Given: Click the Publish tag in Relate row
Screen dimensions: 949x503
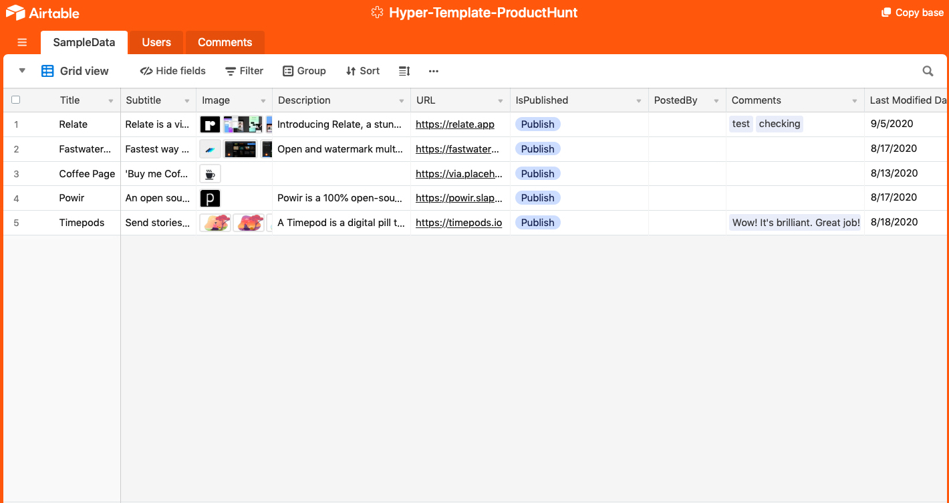Looking at the screenshot, I should (x=537, y=124).
